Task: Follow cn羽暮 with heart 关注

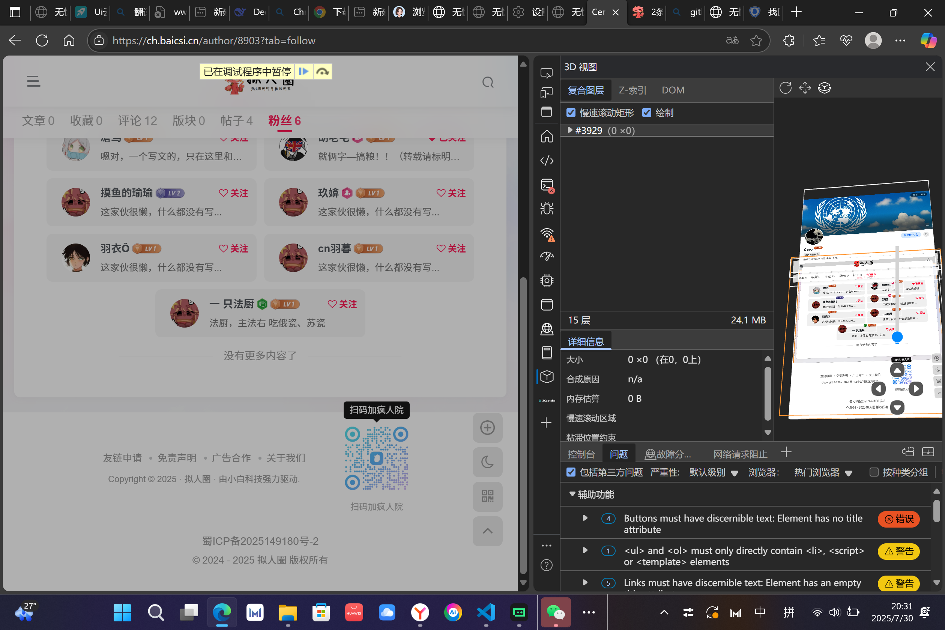Action: pos(451,249)
